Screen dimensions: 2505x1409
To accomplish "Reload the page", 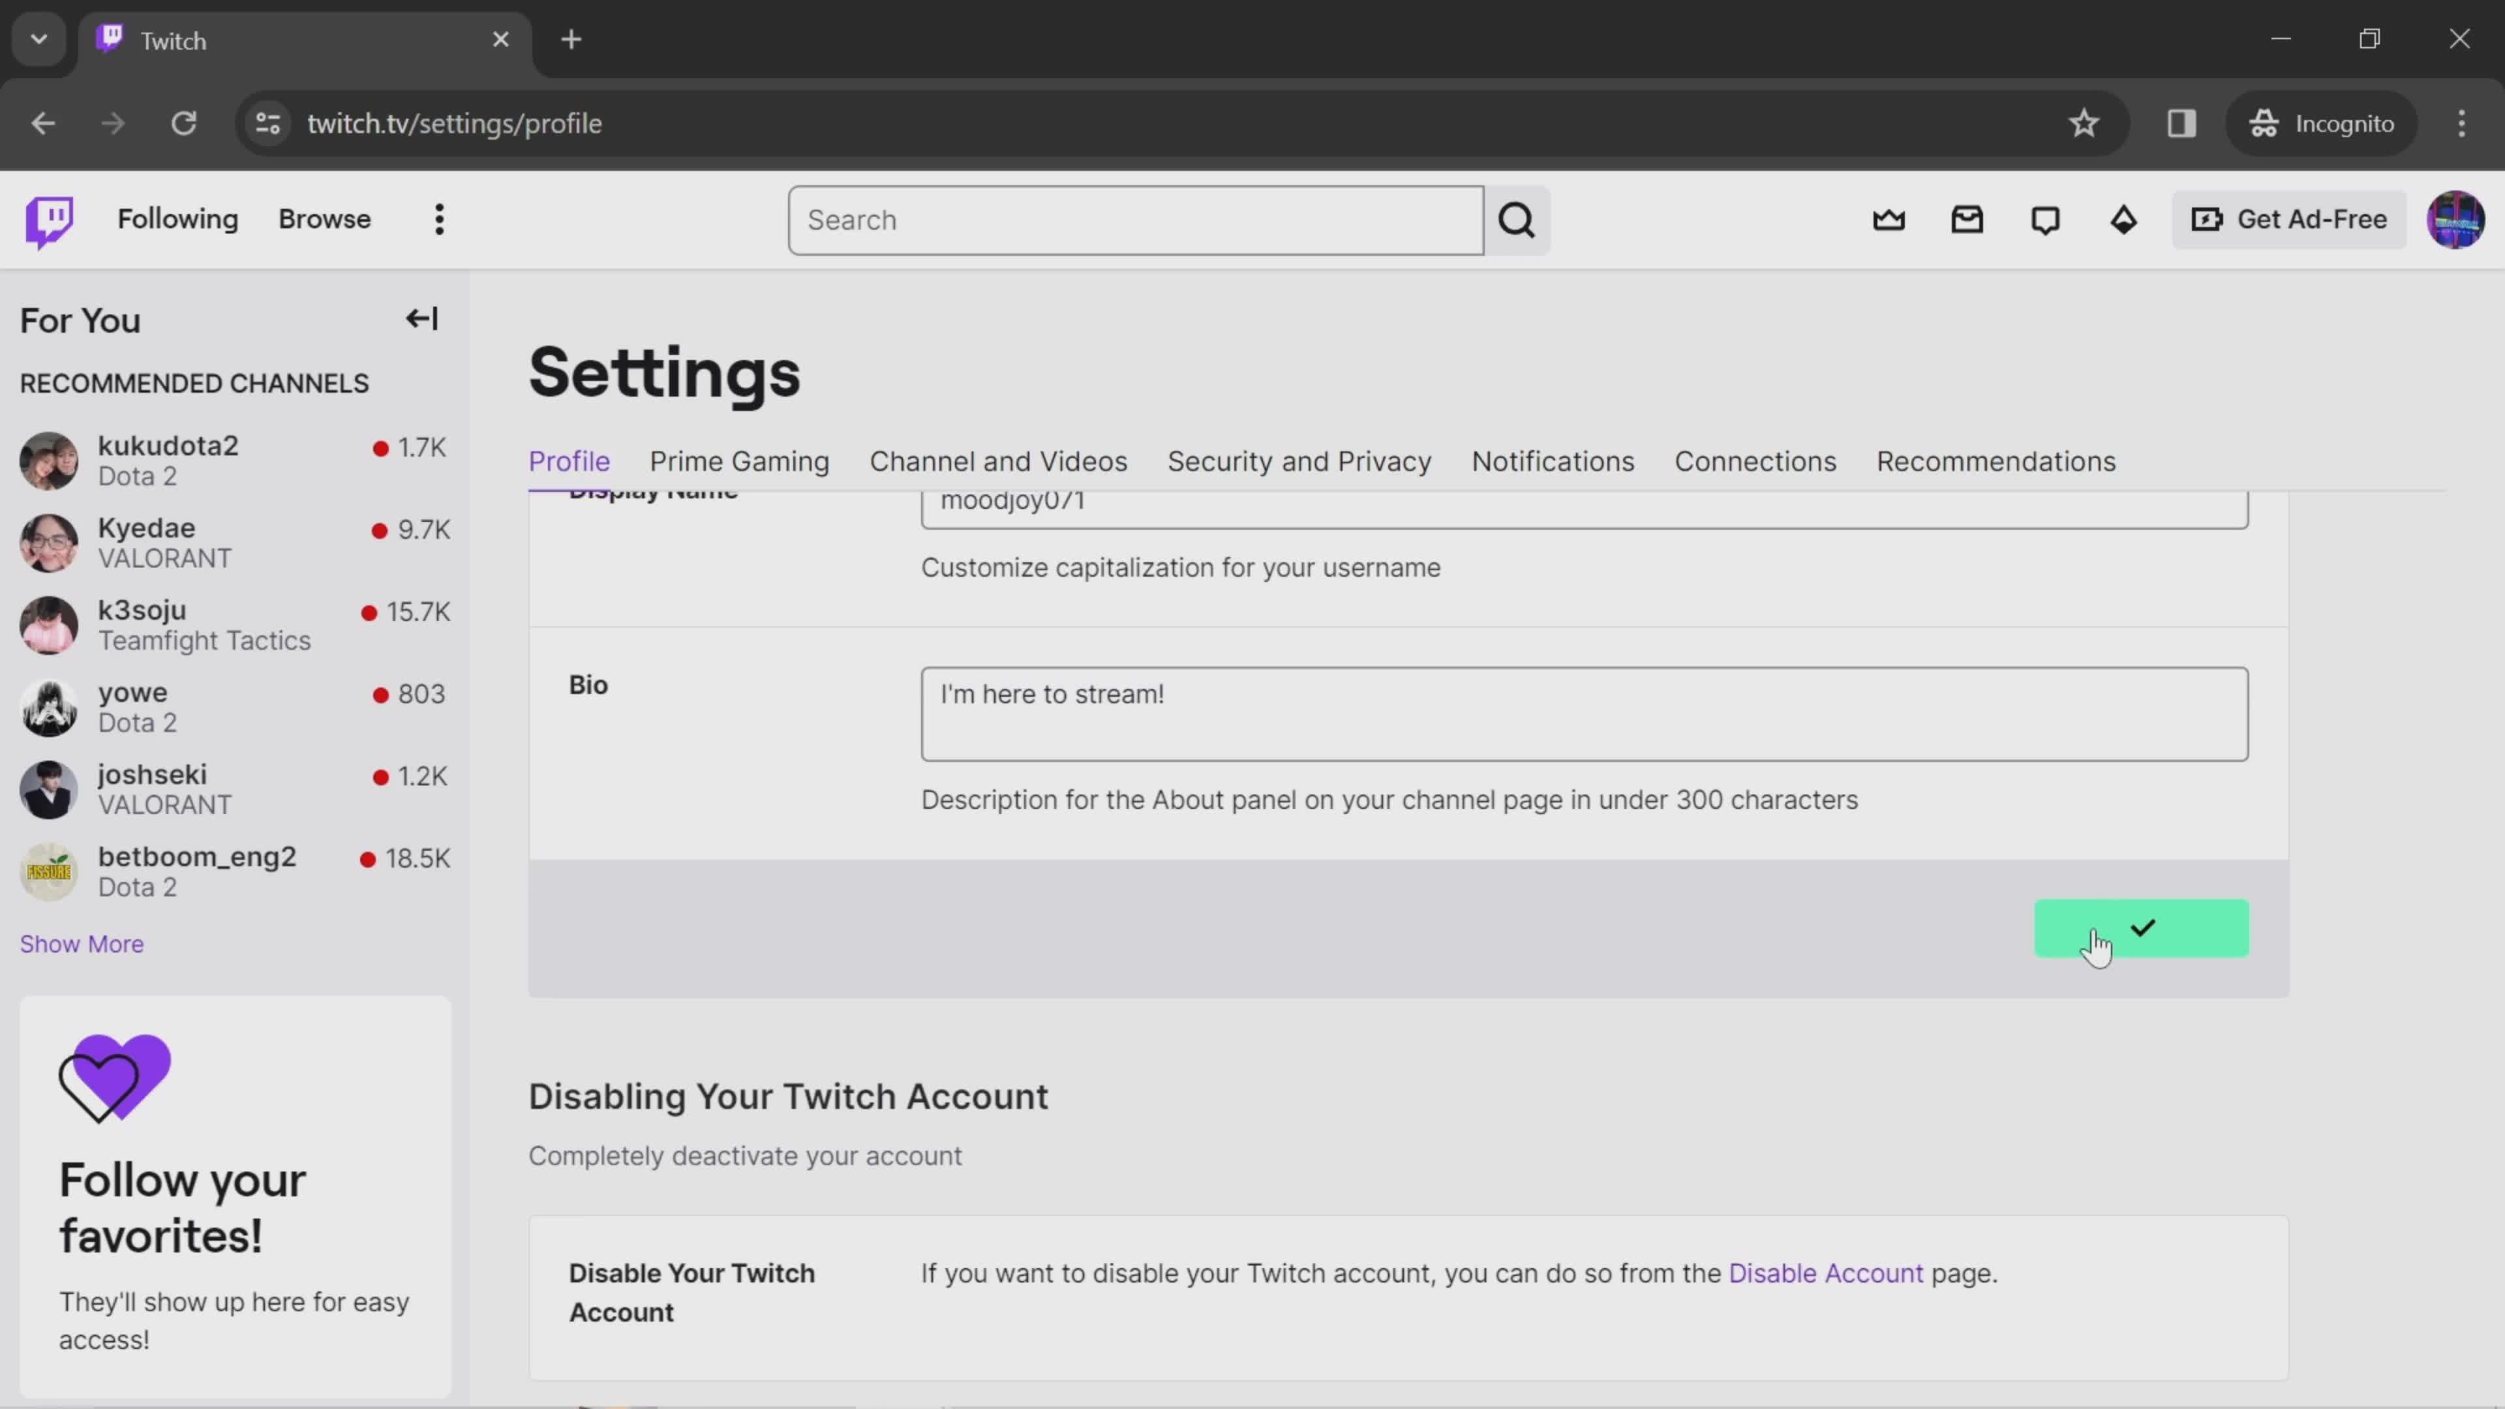I will tap(184, 123).
